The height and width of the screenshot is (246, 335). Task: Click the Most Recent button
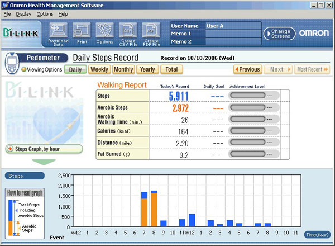[x=312, y=69]
